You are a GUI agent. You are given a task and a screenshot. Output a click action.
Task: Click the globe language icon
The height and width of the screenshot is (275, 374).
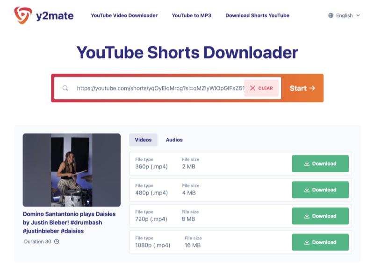[331, 15]
